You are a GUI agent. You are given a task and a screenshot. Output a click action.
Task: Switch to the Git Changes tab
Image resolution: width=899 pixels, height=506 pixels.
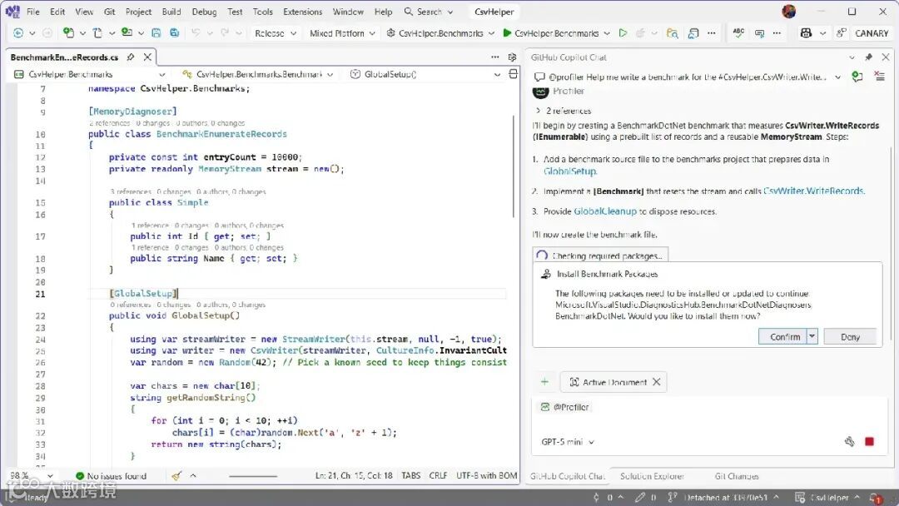(x=737, y=476)
